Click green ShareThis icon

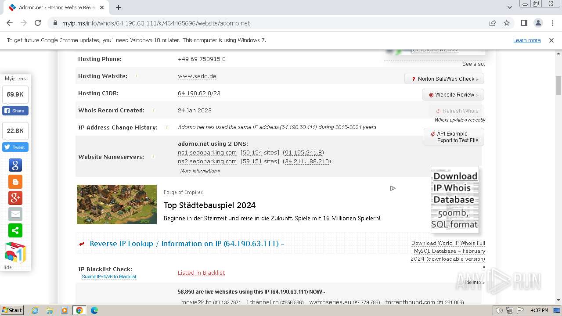pos(15,230)
